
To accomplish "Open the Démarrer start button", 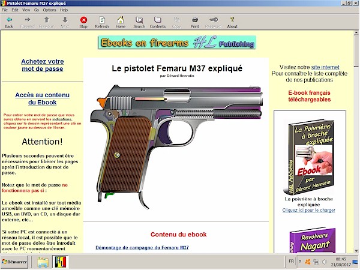I will point(14,262).
